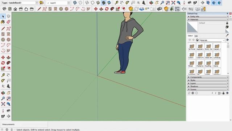This screenshot has height=131, width=232.
Task: Click the Look Around eye tool in left toolbar
Action: [8, 111]
